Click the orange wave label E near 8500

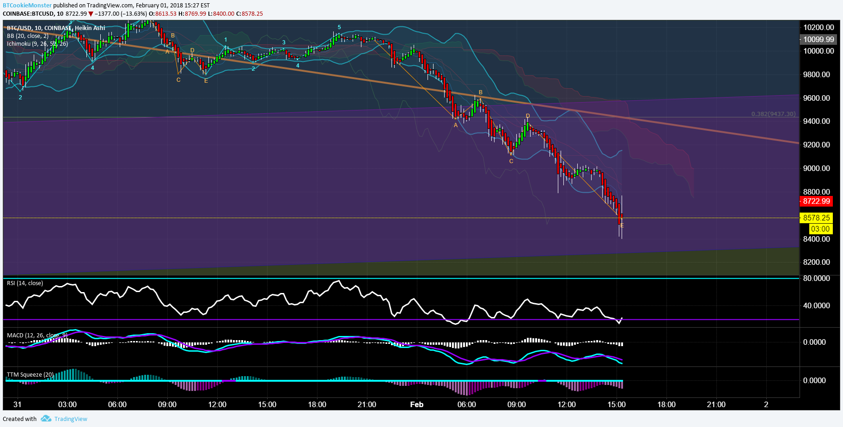click(622, 226)
